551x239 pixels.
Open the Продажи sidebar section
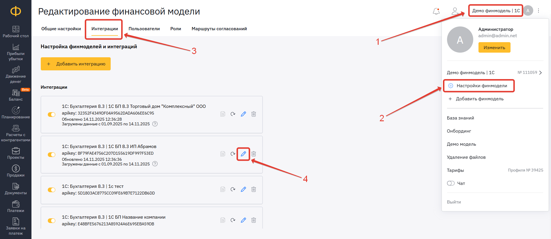click(x=16, y=171)
